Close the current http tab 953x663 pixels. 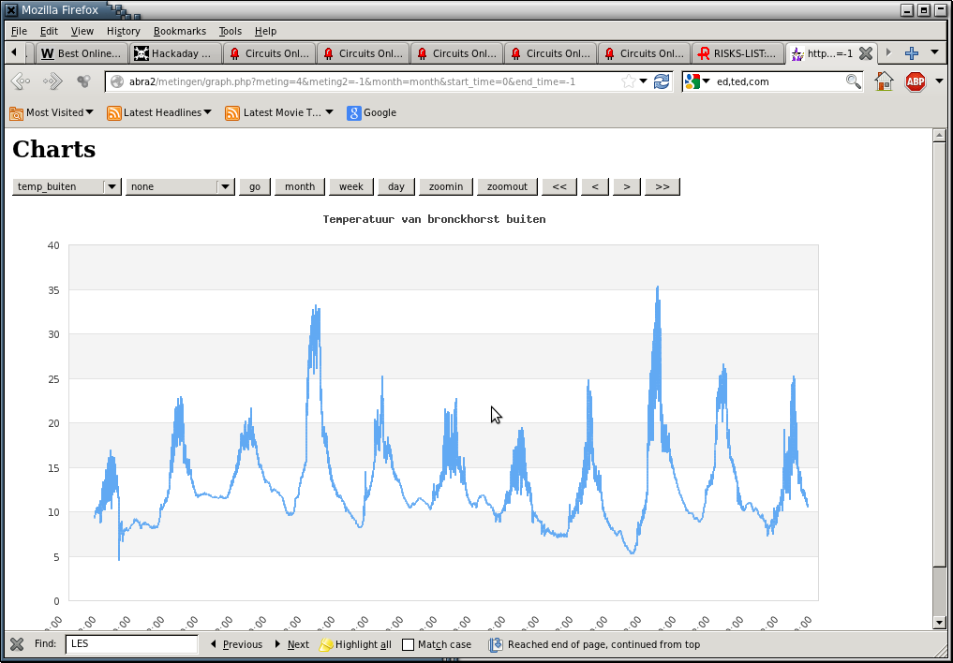866,53
